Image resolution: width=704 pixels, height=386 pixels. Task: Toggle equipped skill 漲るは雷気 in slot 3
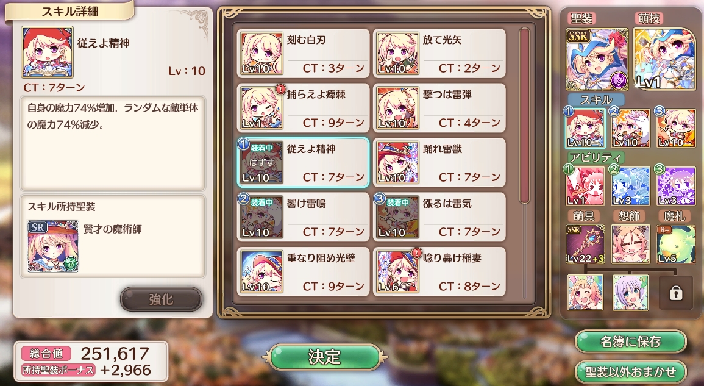[x=439, y=217]
